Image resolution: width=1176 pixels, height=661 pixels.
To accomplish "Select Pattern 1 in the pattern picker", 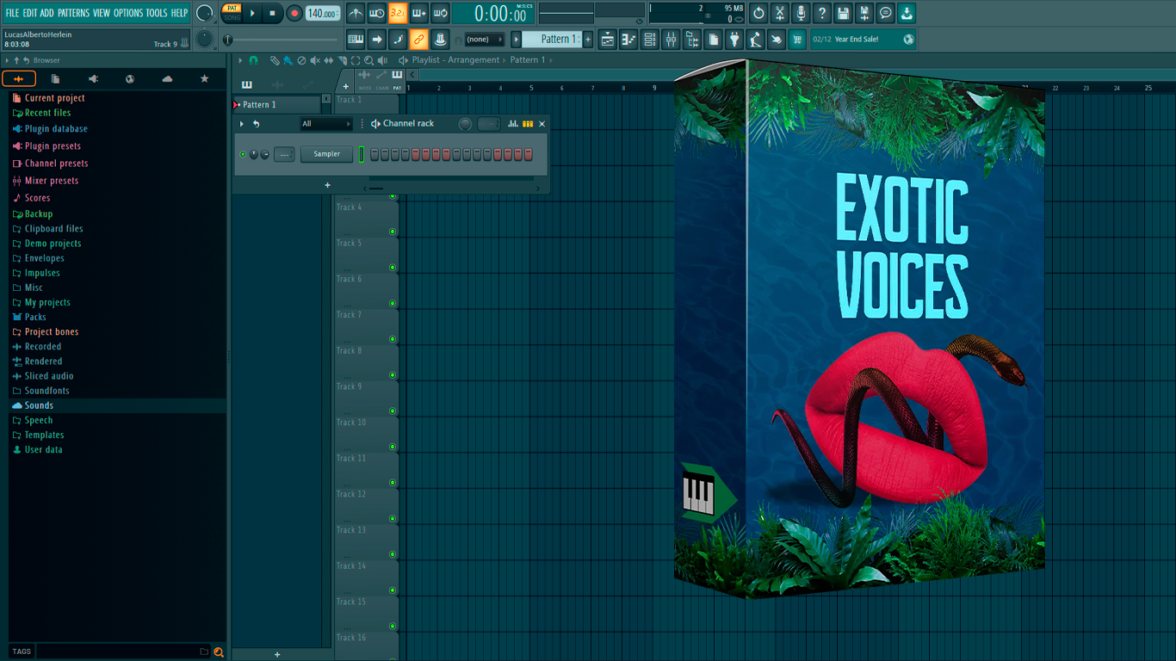I will [278, 105].
